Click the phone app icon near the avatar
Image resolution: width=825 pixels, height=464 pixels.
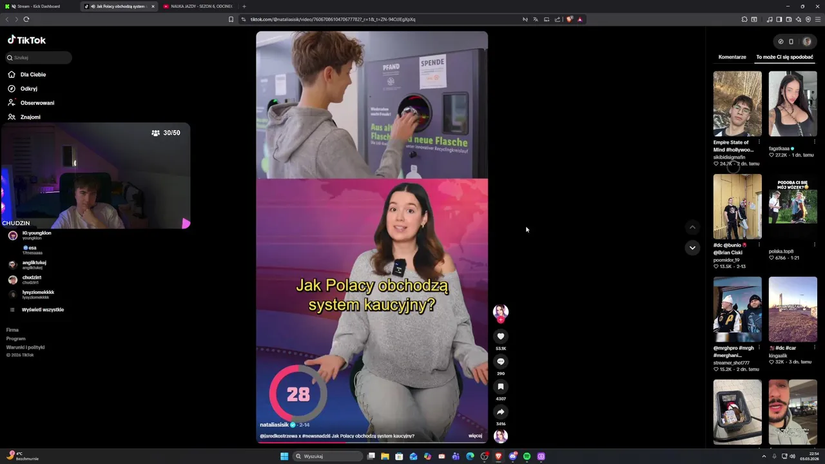coord(791,41)
